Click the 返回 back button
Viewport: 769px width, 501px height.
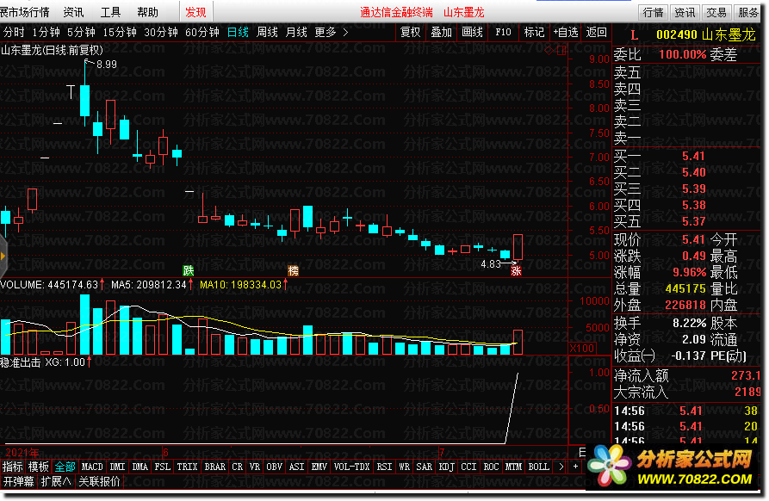(597, 33)
